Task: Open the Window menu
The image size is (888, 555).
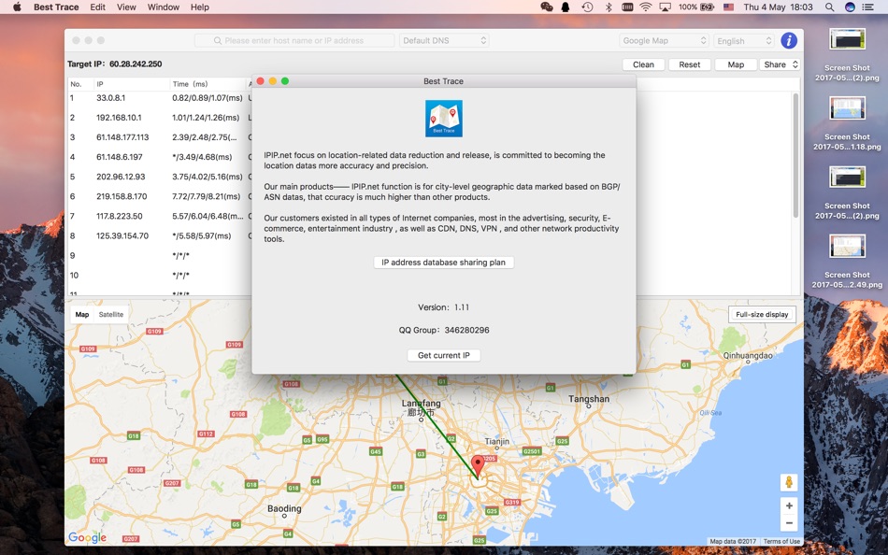Action: point(163,7)
